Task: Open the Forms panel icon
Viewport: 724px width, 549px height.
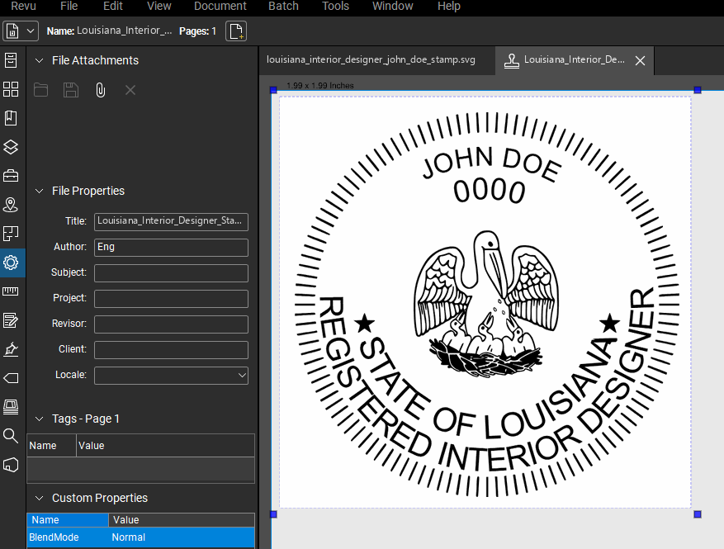Action: click(11, 320)
